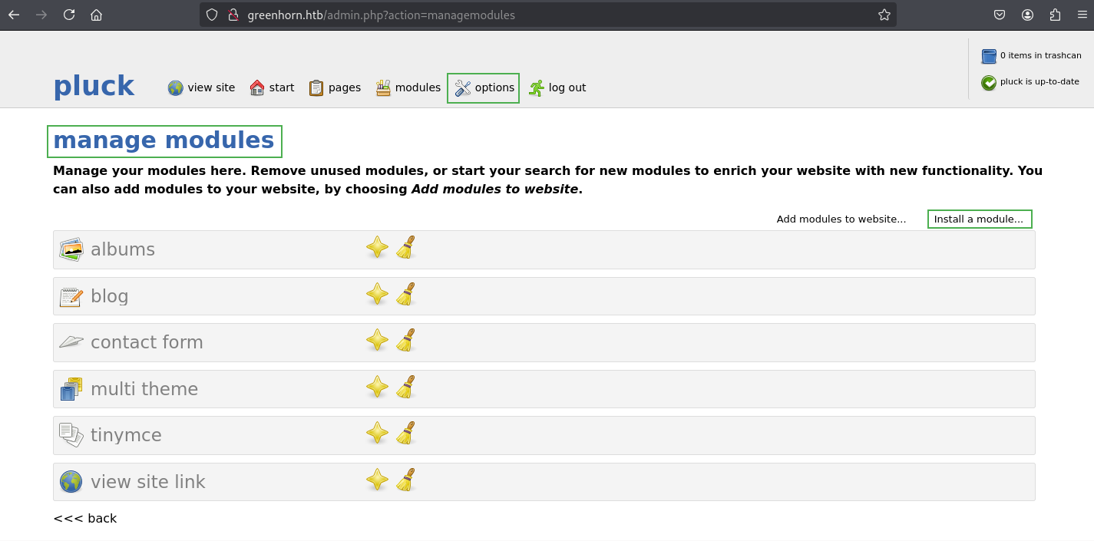This screenshot has width=1094, height=541.
Task: Click the pluck logo text
Action: click(x=94, y=86)
